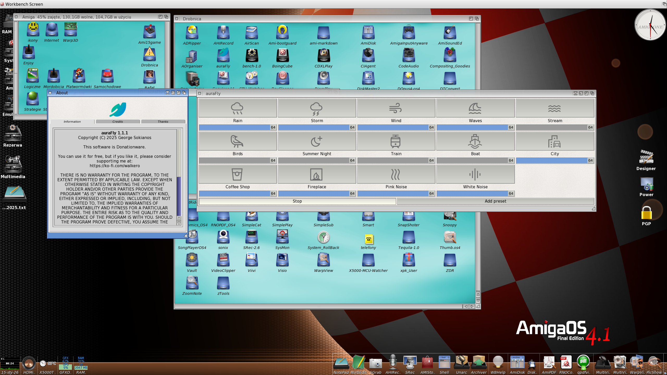This screenshot has width=667, height=375.
Task: Open the Thanks tab in About
Action: click(163, 122)
